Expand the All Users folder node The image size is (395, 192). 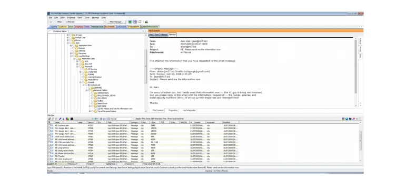pos(68,35)
